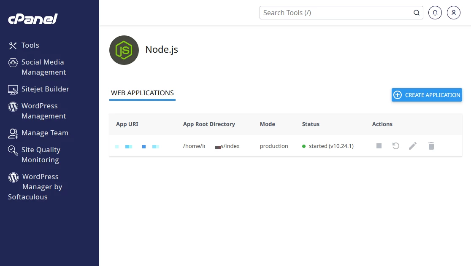Open Manage Team from sidebar
This screenshot has width=471, height=266.
click(45, 133)
